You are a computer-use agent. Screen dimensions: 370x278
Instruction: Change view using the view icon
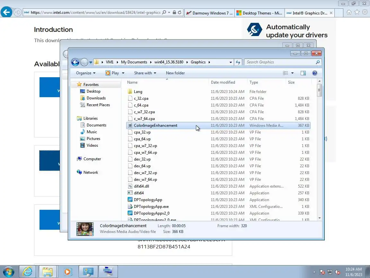point(286,73)
